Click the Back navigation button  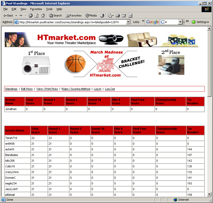pos(8,15)
